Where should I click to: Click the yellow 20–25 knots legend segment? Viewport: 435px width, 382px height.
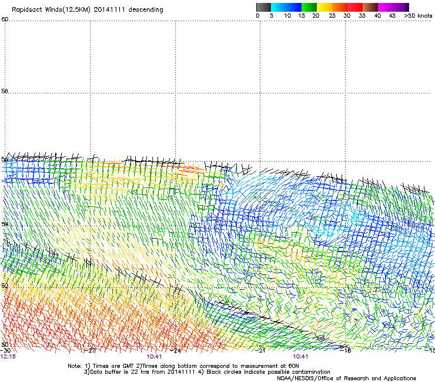coord(324,7)
